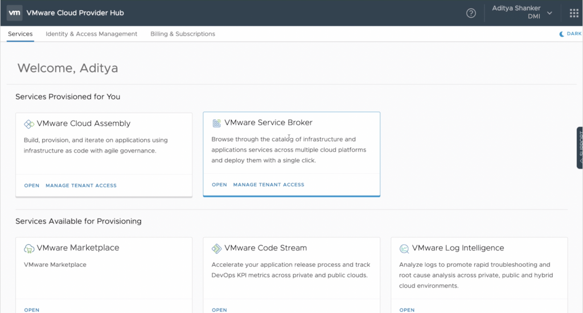
Task: Click the VMware Code Stream icon
Action: pos(217,249)
